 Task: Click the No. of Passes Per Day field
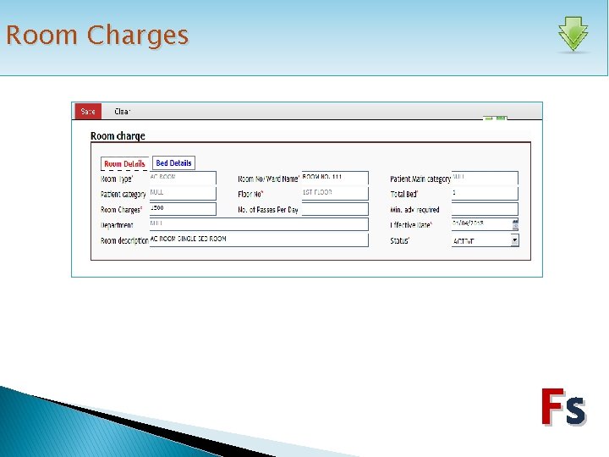[335, 209]
